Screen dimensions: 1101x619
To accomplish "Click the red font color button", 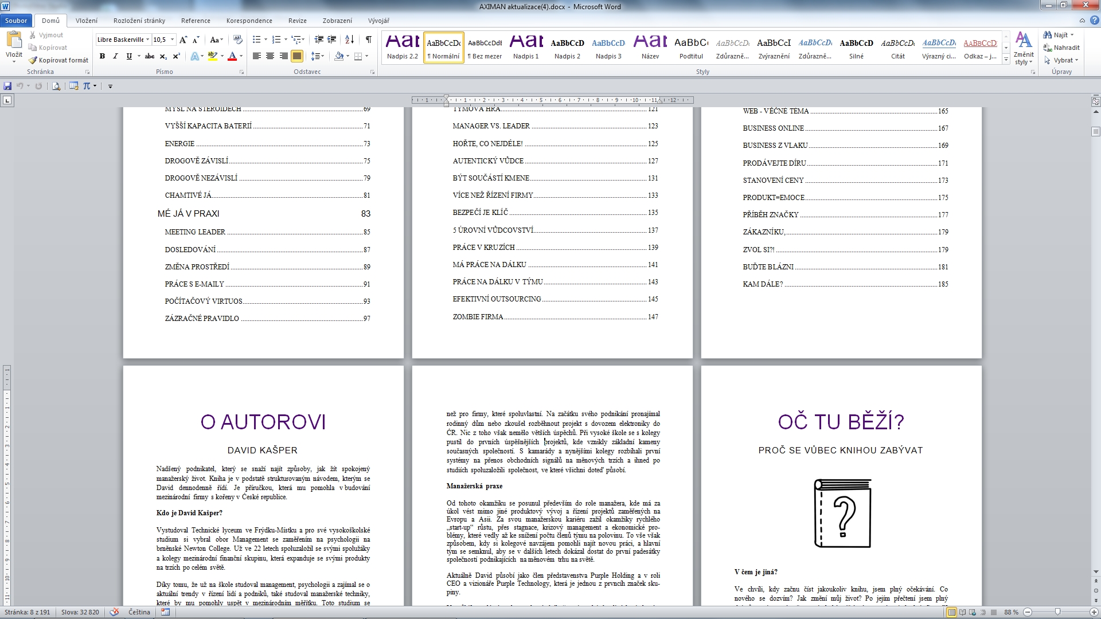I will [x=232, y=56].
